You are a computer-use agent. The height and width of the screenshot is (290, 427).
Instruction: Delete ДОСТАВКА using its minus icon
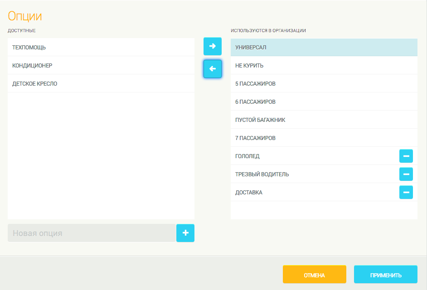click(406, 192)
